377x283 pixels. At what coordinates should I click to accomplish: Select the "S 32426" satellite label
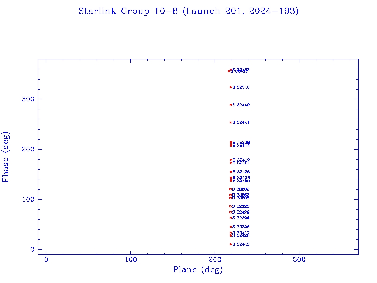[241, 172]
